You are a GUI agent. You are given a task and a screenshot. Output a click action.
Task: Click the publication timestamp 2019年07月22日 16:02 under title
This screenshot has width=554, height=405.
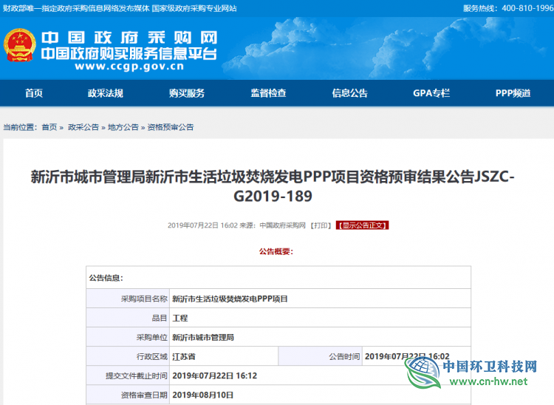coord(202,225)
